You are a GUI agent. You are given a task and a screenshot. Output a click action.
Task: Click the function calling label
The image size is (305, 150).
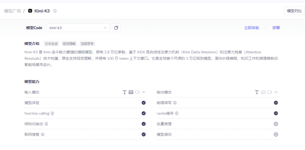(37, 113)
